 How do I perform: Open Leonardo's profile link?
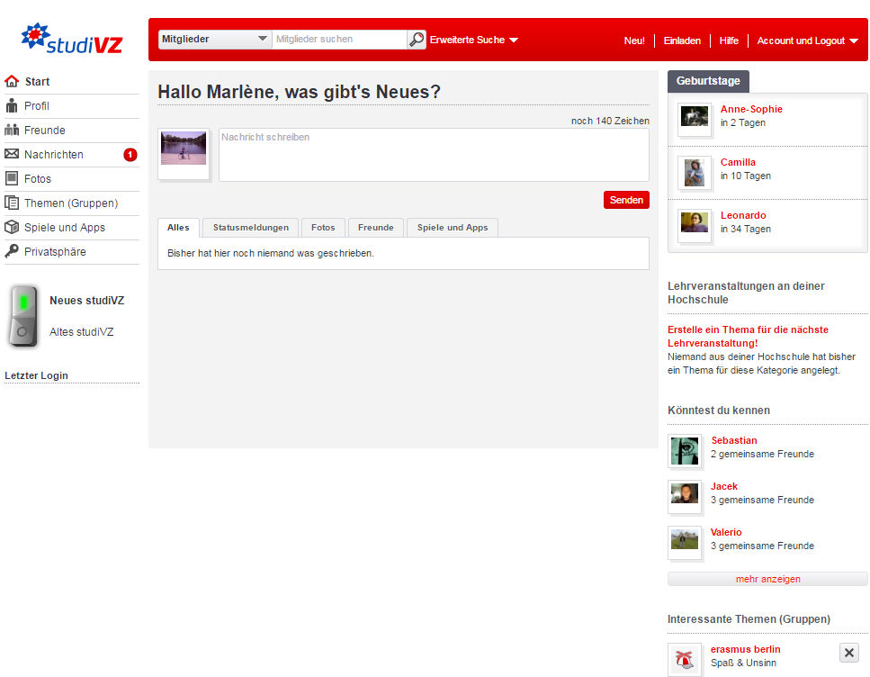coord(743,215)
